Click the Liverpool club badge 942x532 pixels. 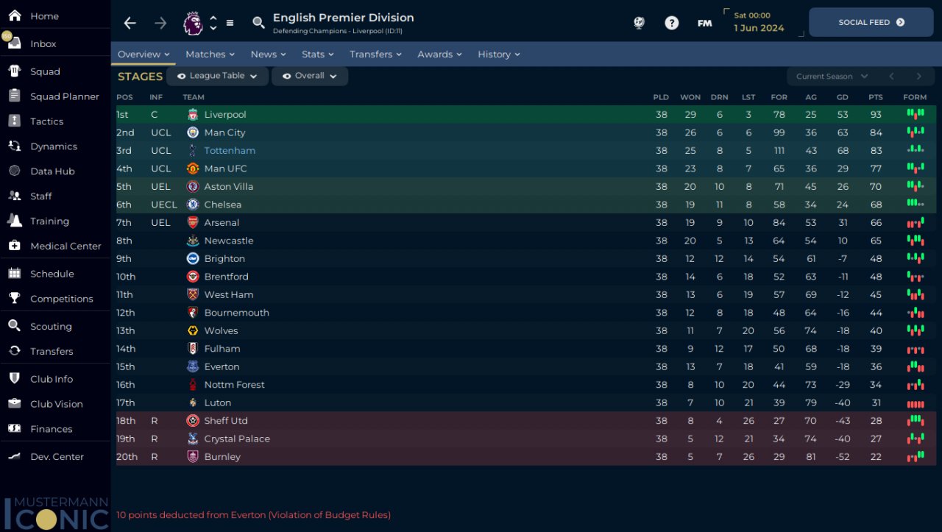pos(193,115)
